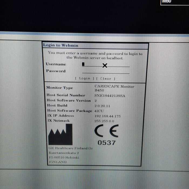189x189 pixels.
Task: Click the 'IX Netmask' label
Action: click(x=59, y=120)
